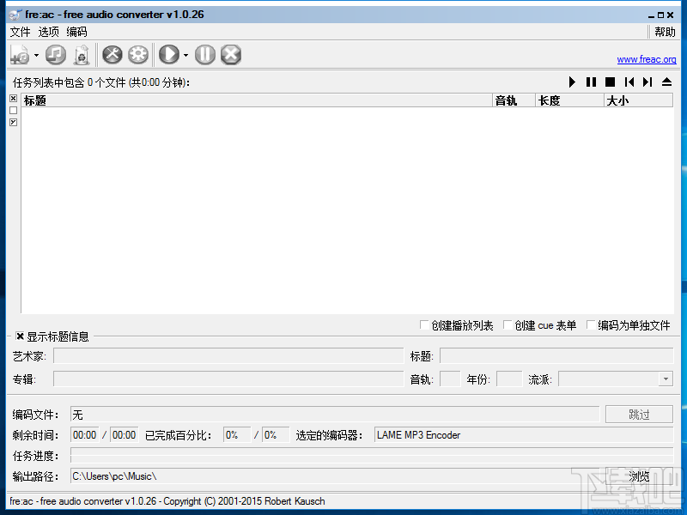The image size is (687, 515).
Task: Open general settings with the wrench icon
Action: tap(112, 54)
